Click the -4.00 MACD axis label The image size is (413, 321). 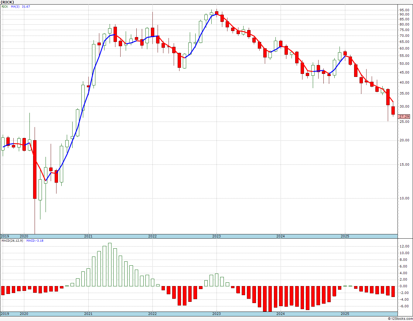pos(404,299)
